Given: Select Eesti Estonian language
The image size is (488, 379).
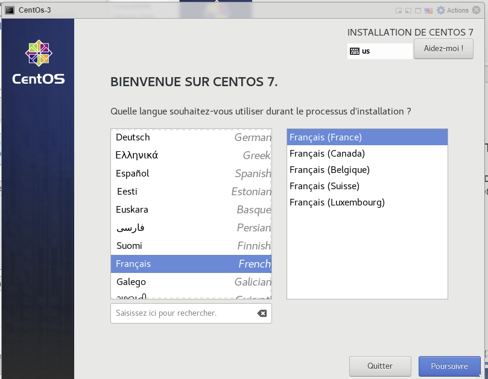Looking at the screenshot, I should click(x=191, y=191).
